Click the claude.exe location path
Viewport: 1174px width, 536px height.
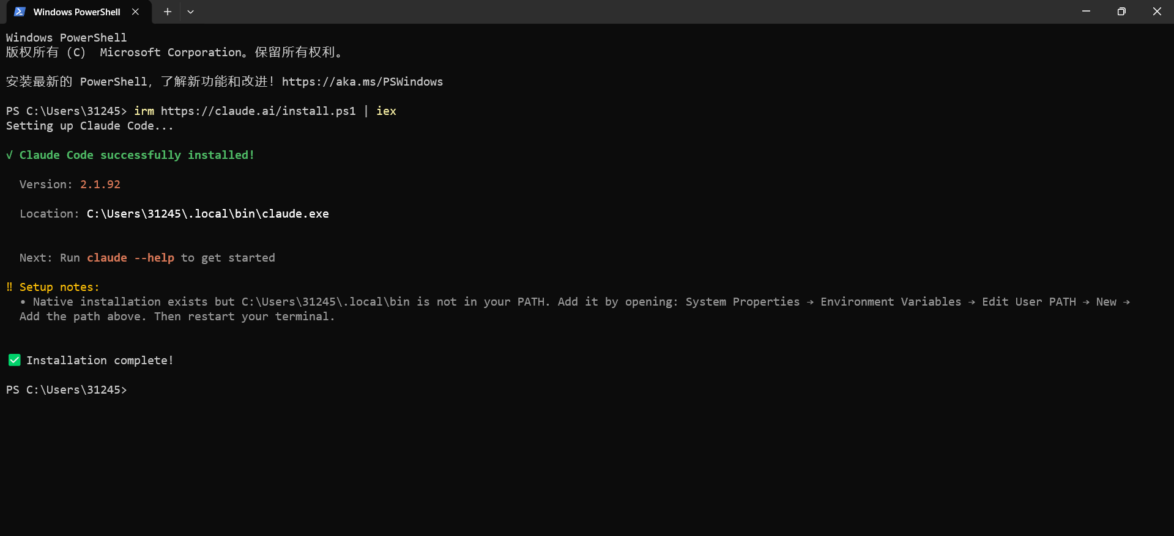tap(208, 214)
